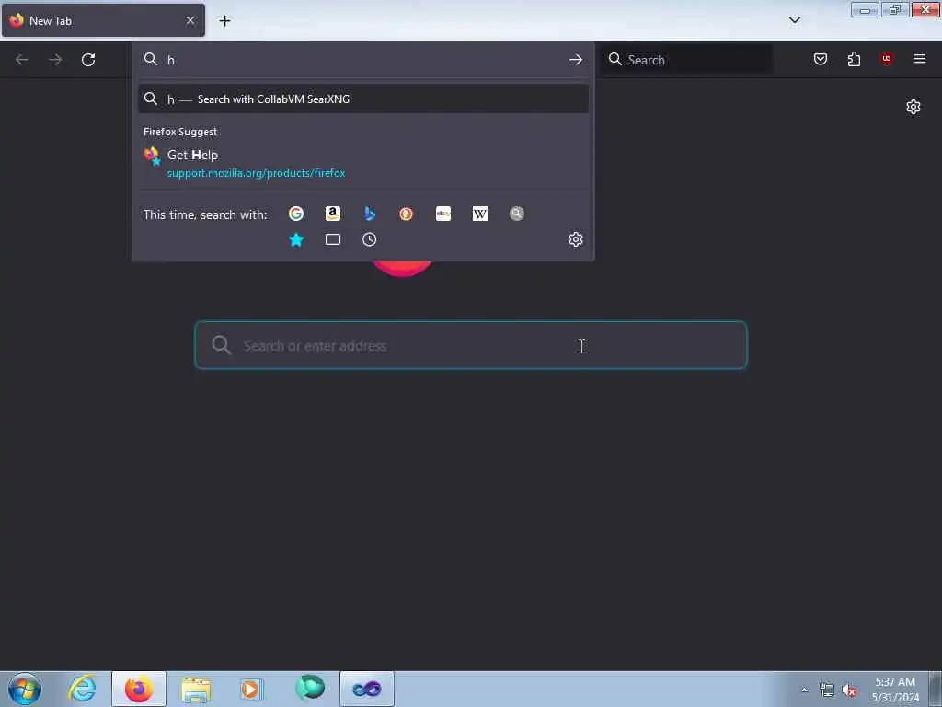Open search settings gear in dropdown

(576, 239)
